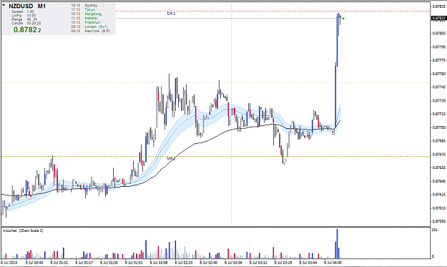The image size is (447, 267).
Task: Click the 8 Jul 00:45 time label
Action: coord(34,263)
